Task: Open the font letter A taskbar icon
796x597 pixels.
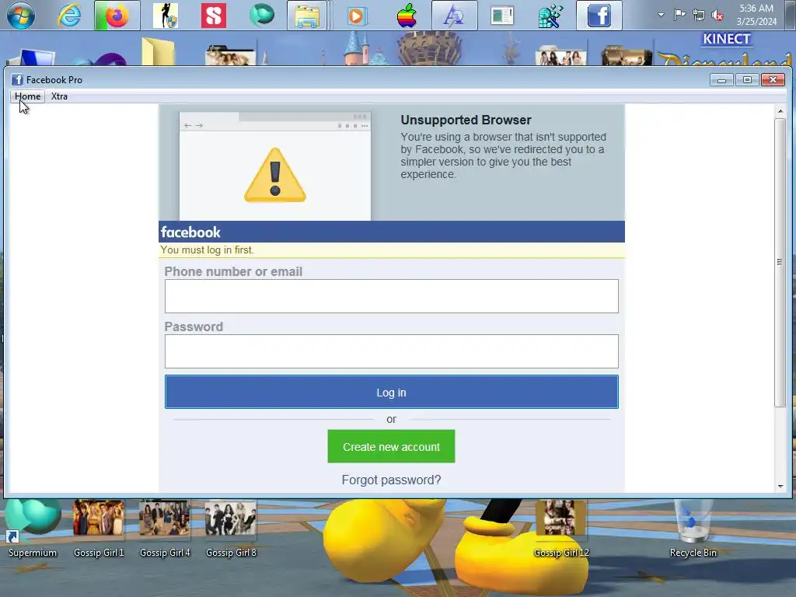Action: (x=454, y=16)
